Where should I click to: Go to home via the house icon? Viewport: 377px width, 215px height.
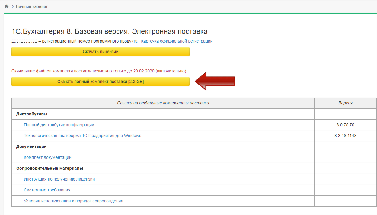[x=7, y=6]
